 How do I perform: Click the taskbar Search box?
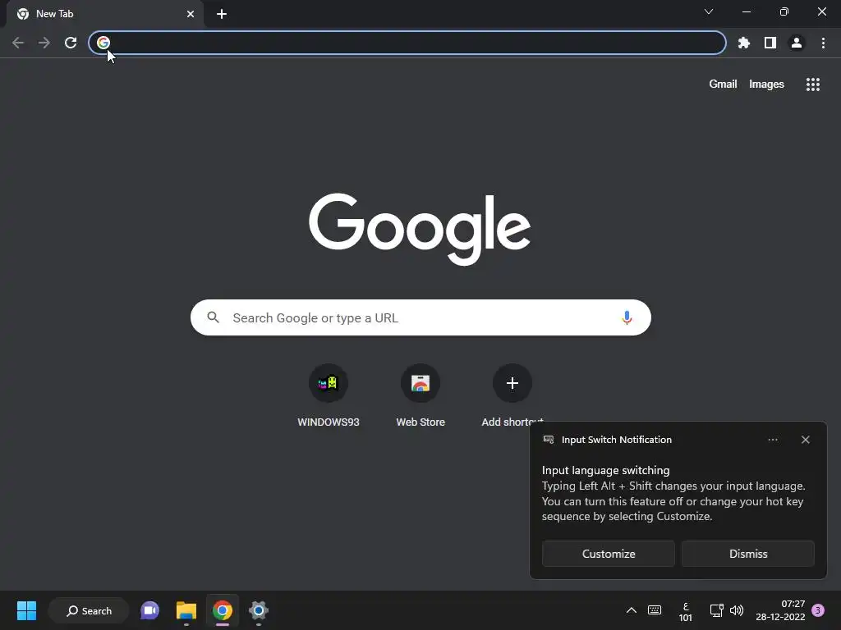89,610
